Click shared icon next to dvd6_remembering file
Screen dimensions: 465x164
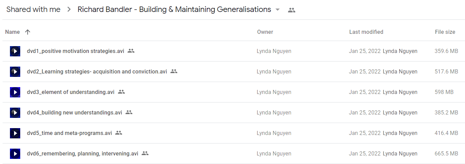click(145, 153)
